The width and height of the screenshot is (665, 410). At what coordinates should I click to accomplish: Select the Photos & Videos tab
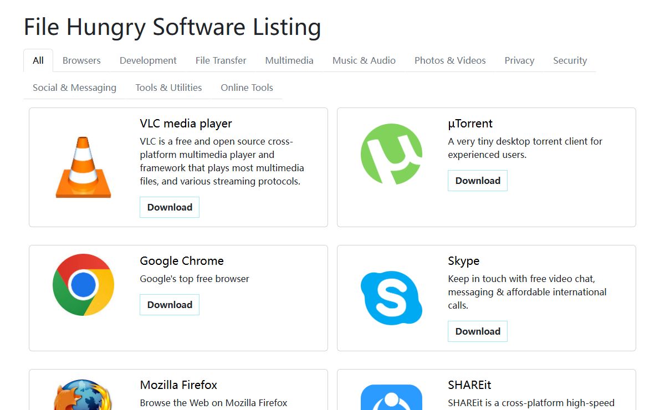click(450, 60)
